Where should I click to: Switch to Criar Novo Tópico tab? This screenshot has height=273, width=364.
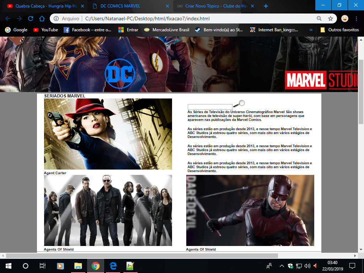click(215, 6)
